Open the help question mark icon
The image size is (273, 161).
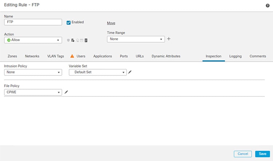268,6
